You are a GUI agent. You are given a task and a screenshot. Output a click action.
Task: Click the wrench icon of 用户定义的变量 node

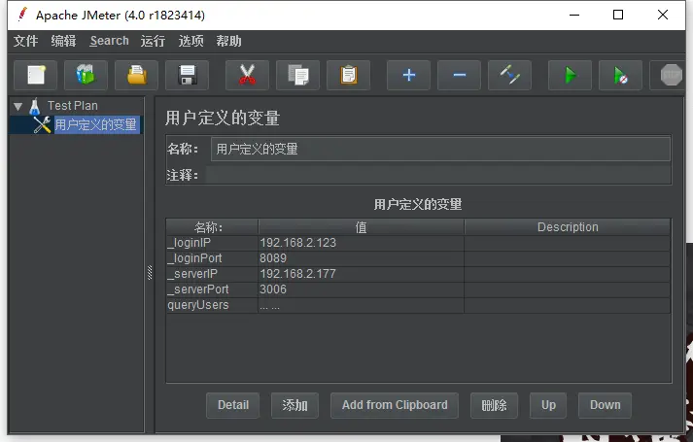tap(43, 124)
